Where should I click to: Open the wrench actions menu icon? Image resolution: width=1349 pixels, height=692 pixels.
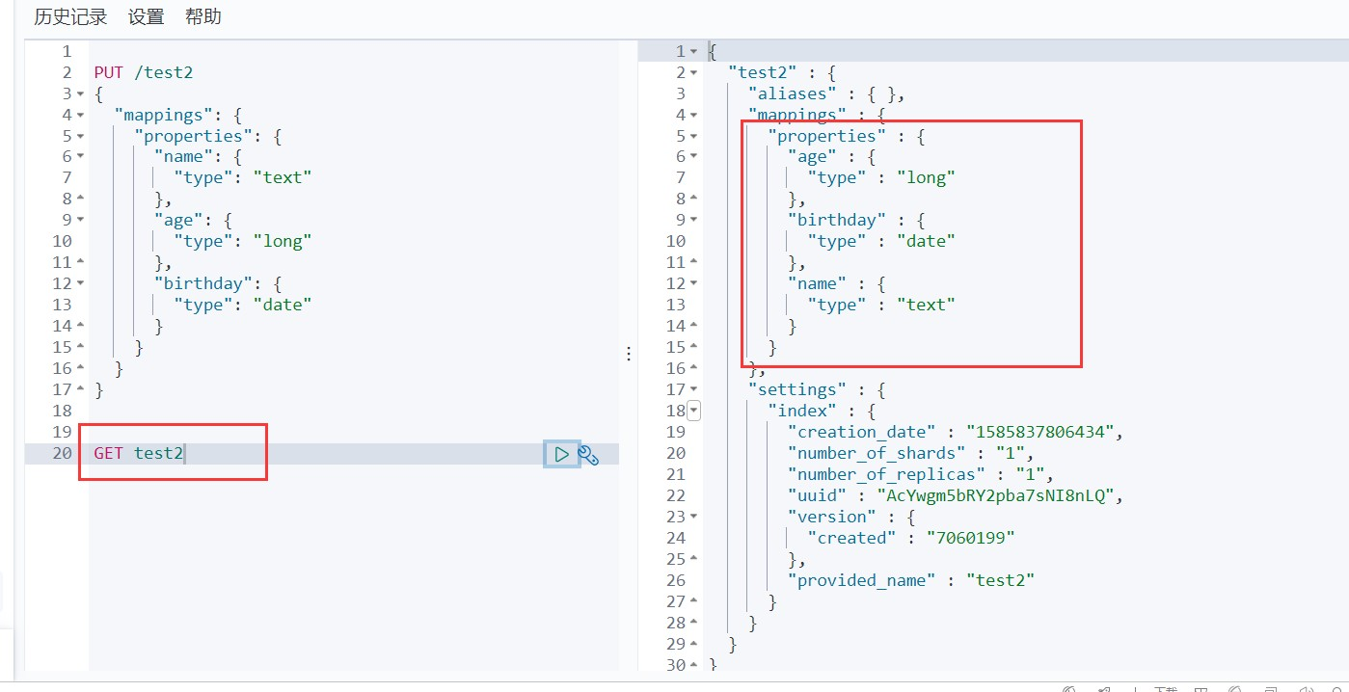click(x=588, y=455)
